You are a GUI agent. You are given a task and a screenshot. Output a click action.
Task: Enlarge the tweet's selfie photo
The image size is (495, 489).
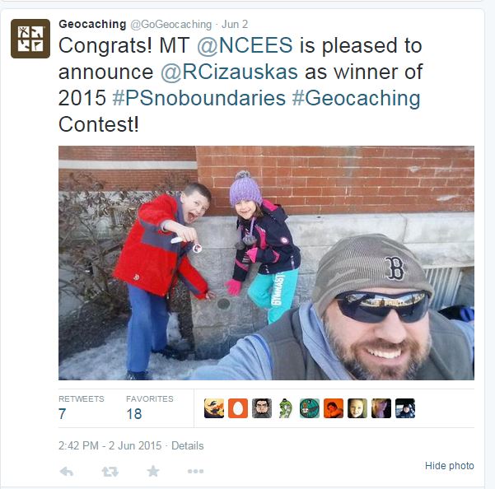pos(266,263)
